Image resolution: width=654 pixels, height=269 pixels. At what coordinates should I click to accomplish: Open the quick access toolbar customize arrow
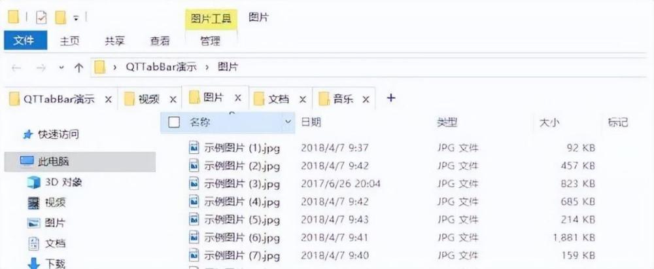tap(76, 18)
